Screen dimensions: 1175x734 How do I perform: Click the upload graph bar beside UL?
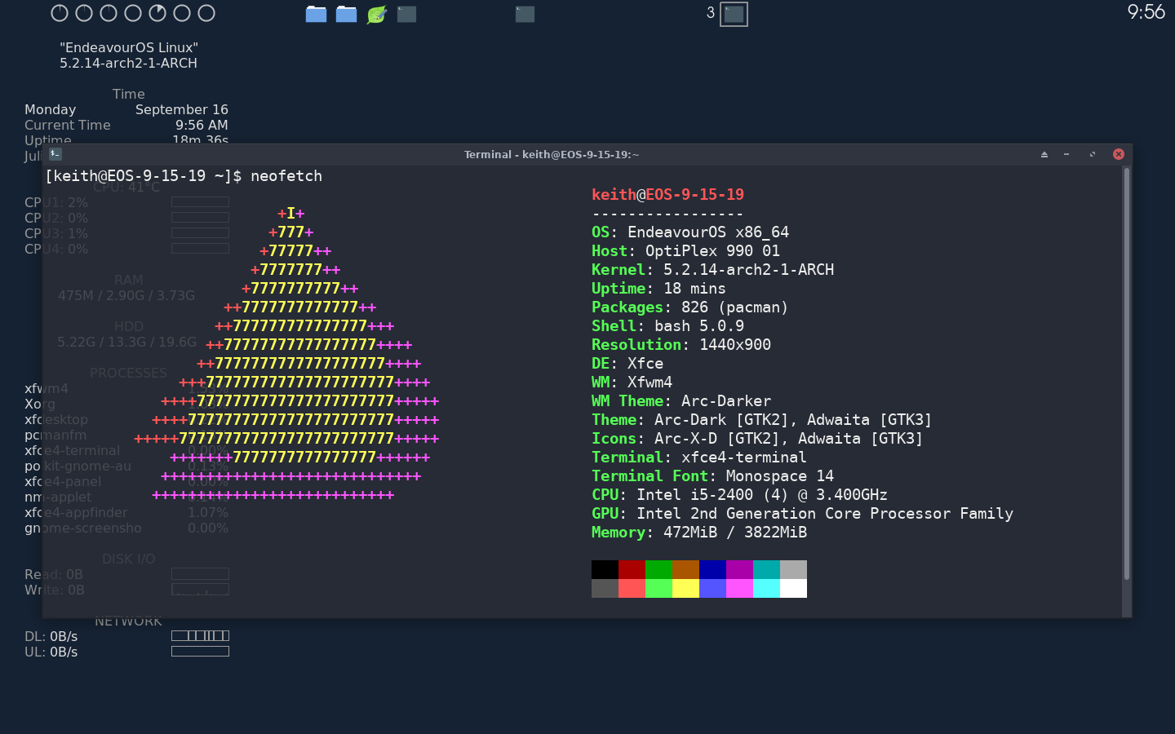[x=200, y=651]
